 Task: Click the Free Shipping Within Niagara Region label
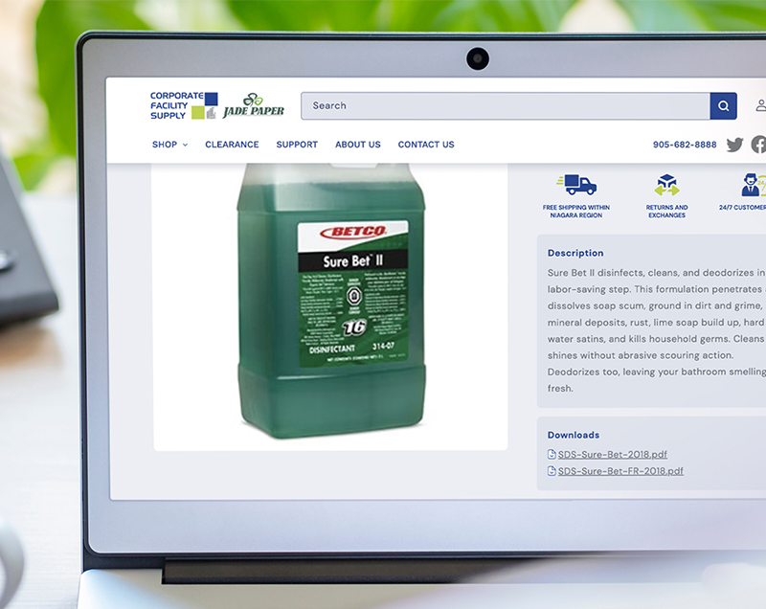point(576,211)
